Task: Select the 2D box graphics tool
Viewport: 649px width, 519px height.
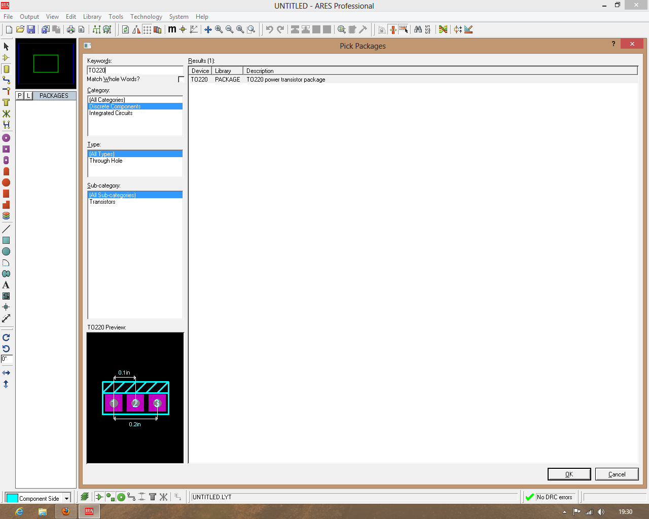Action: point(6,240)
